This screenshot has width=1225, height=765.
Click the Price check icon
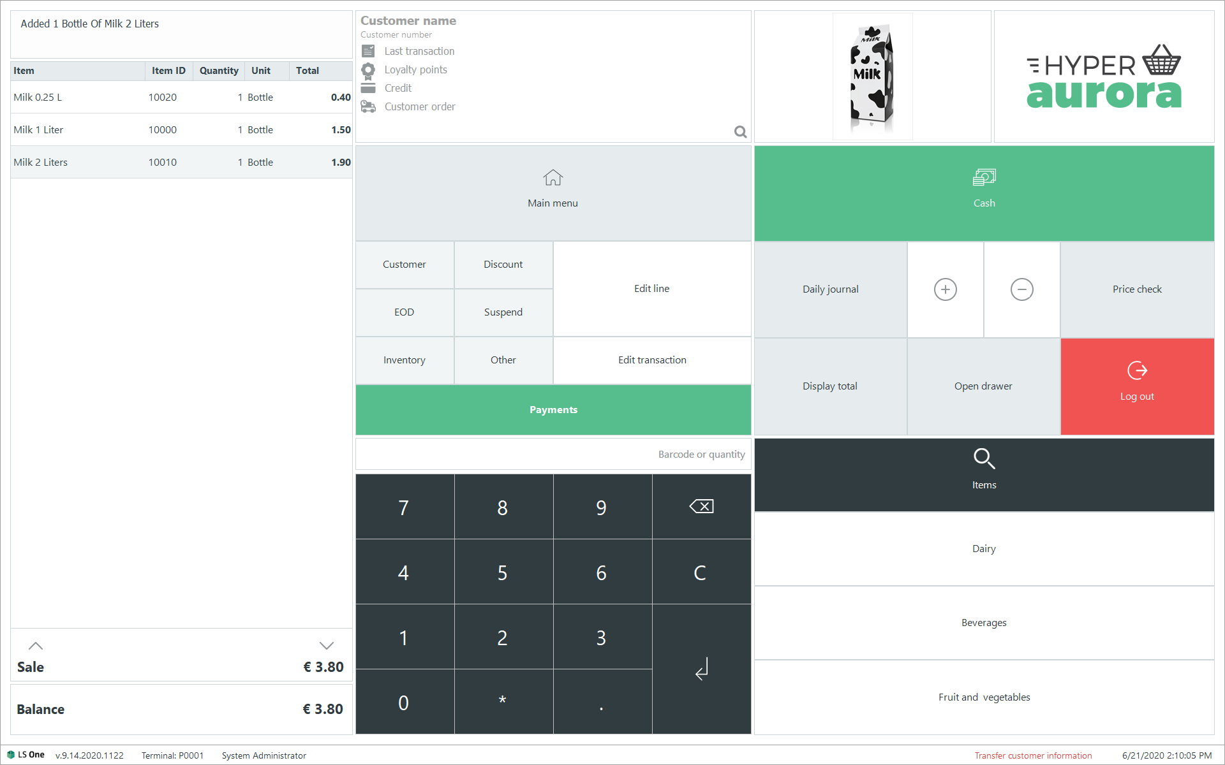(x=1137, y=288)
